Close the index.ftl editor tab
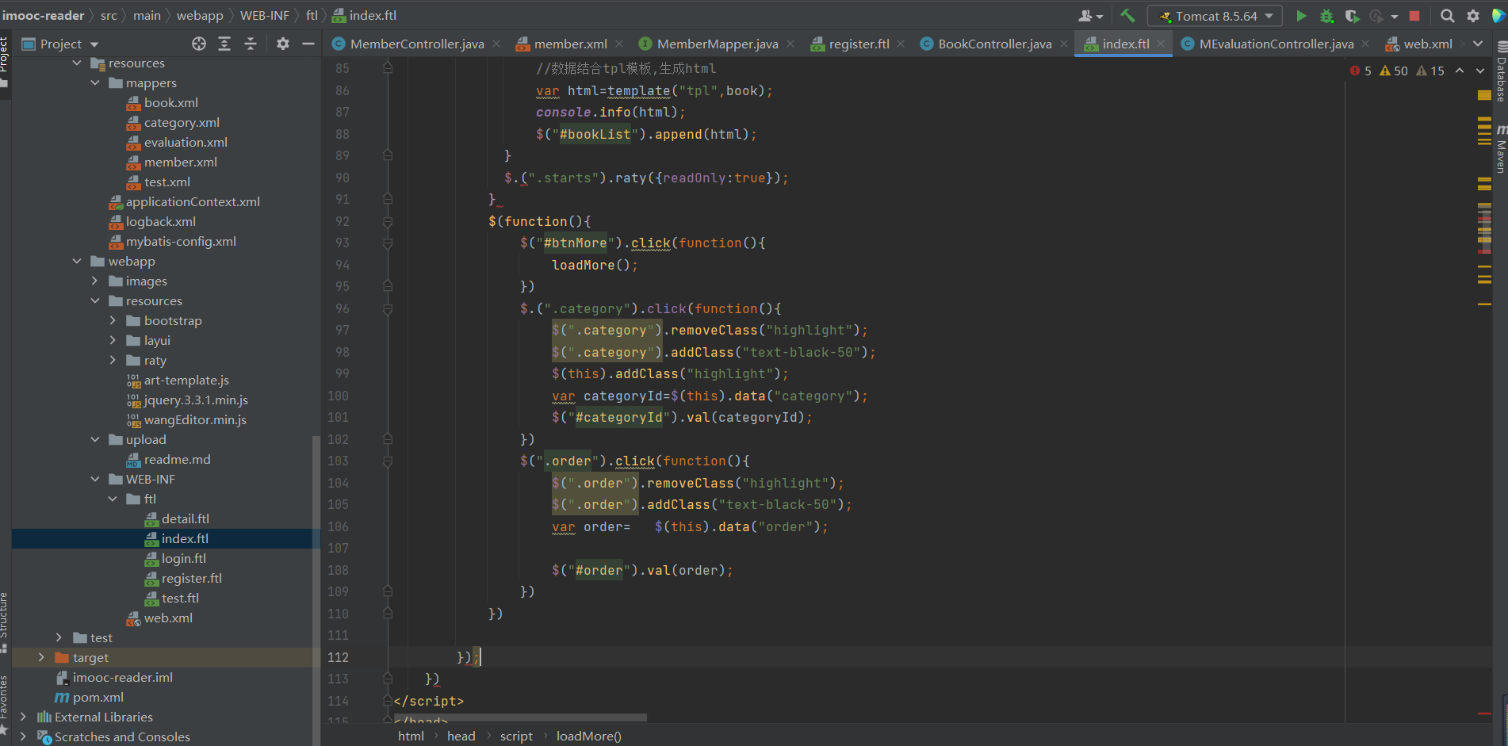This screenshot has height=746, width=1508. (x=1161, y=44)
